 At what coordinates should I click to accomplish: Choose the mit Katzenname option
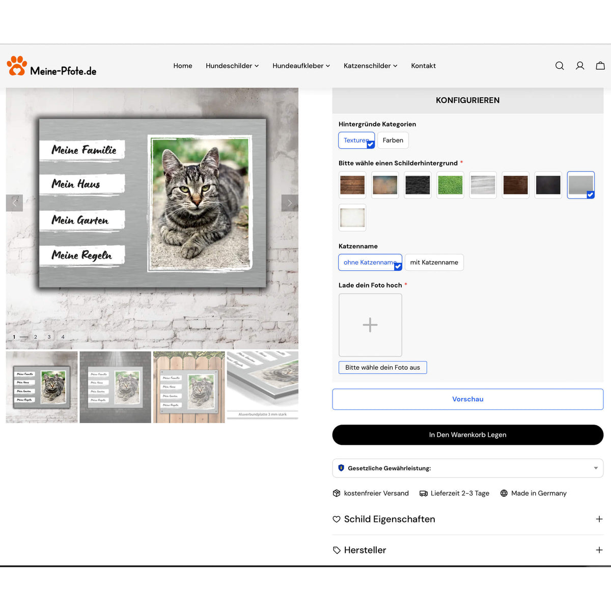pyautogui.click(x=434, y=262)
